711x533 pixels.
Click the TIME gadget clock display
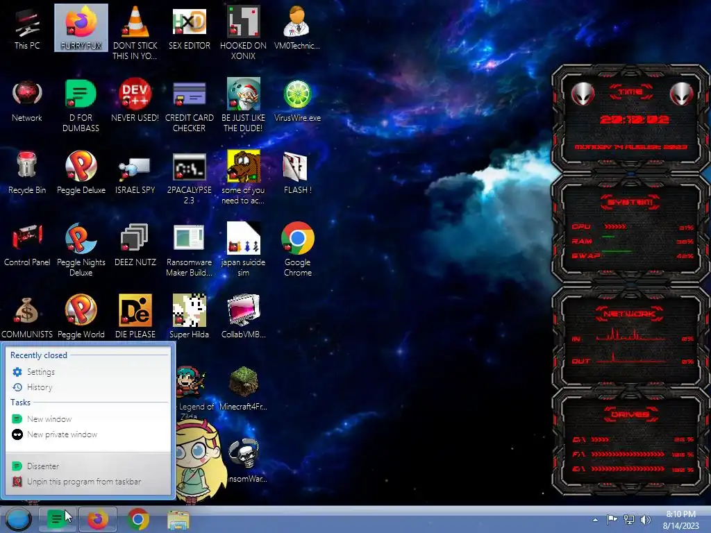(635, 119)
